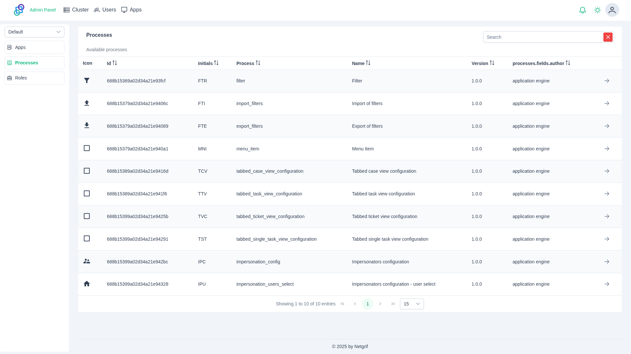Image resolution: width=631 pixels, height=354 pixels.
Task: Click the Netgrif logo icon
Action: (19, 10)
